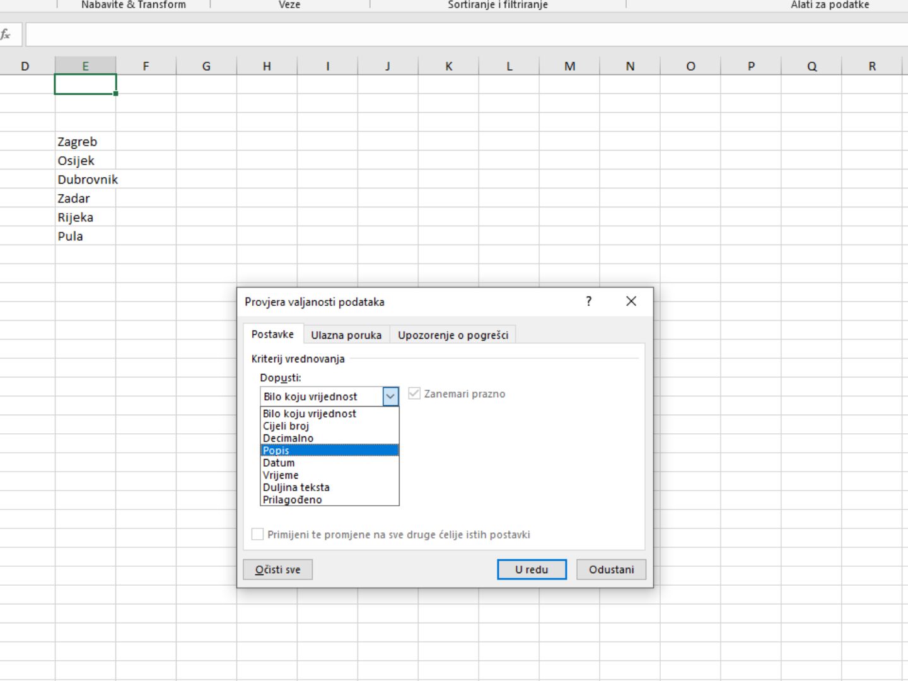
Task: Select column G header
Action: click(206, 66)
